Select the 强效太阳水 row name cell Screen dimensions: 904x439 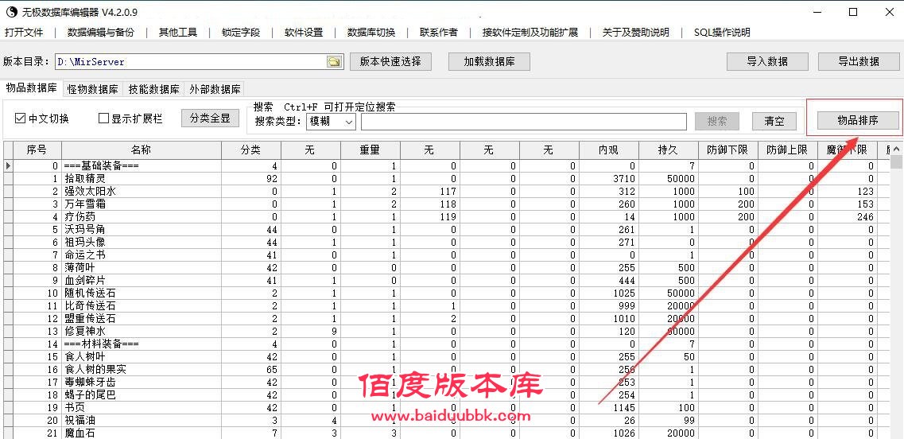click(141, 192)
